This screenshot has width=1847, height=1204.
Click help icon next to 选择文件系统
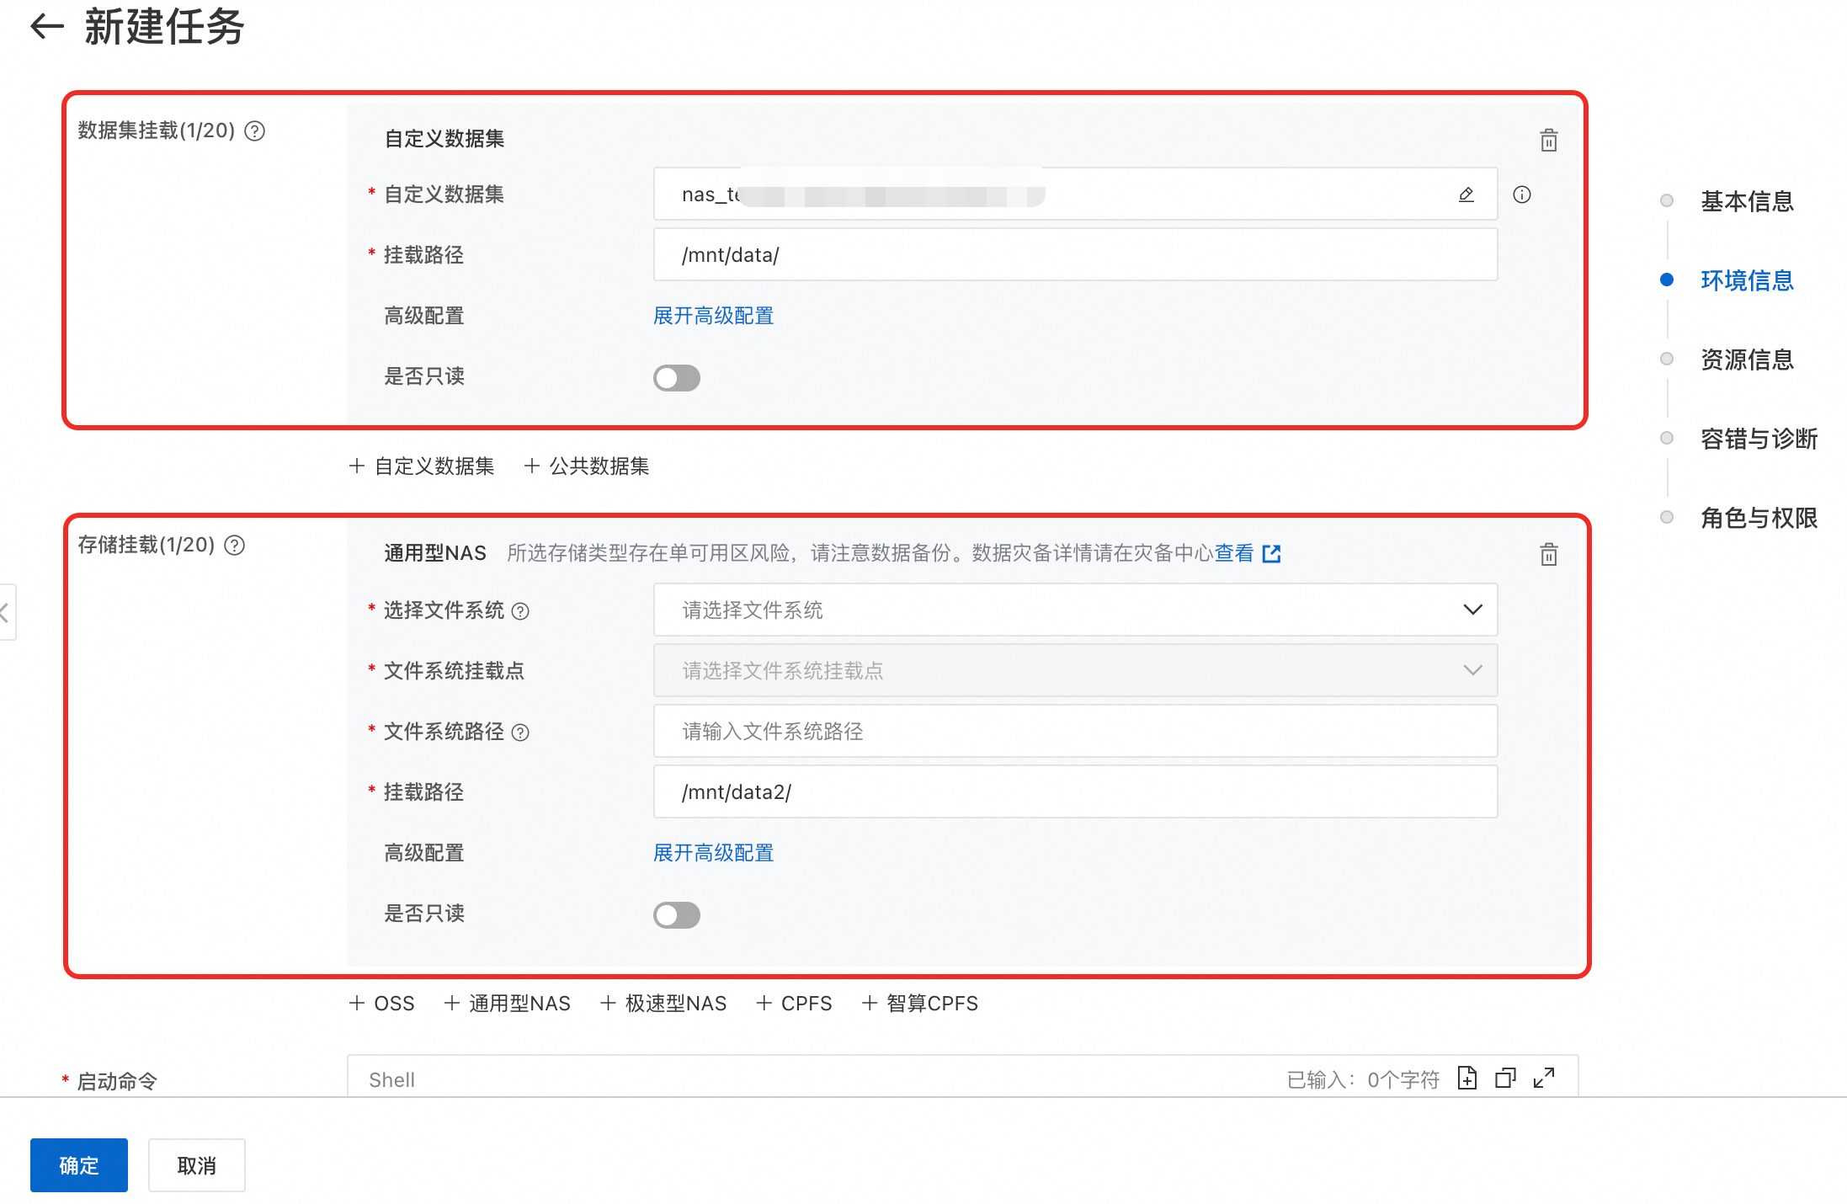[x=520, y=611]
